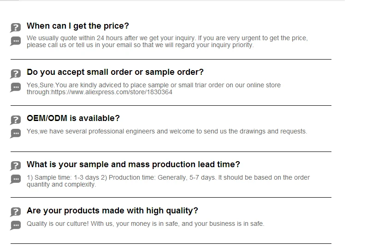Click "Are your products made with high quality?" heading
The width and height of the screenshot is (372, 248).
(x=112, y=211)
